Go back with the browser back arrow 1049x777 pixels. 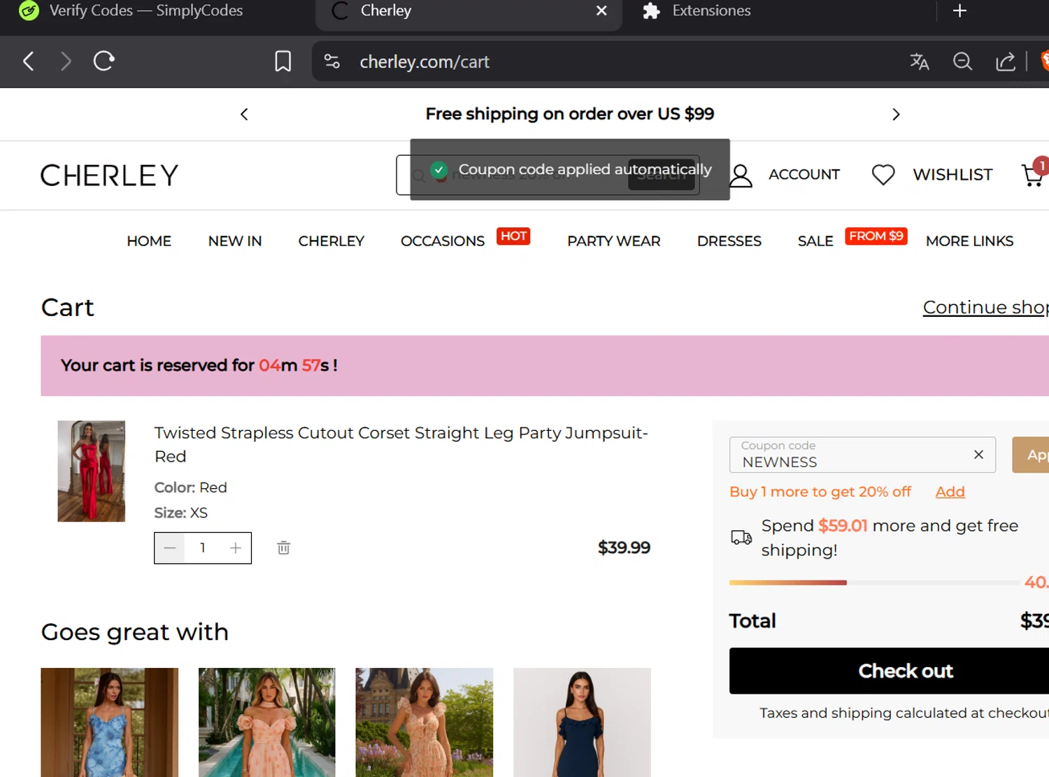29,62
